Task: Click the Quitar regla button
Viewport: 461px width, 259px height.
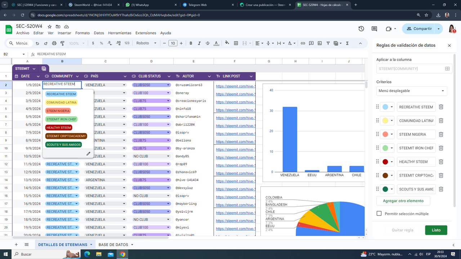Action: 402,230
